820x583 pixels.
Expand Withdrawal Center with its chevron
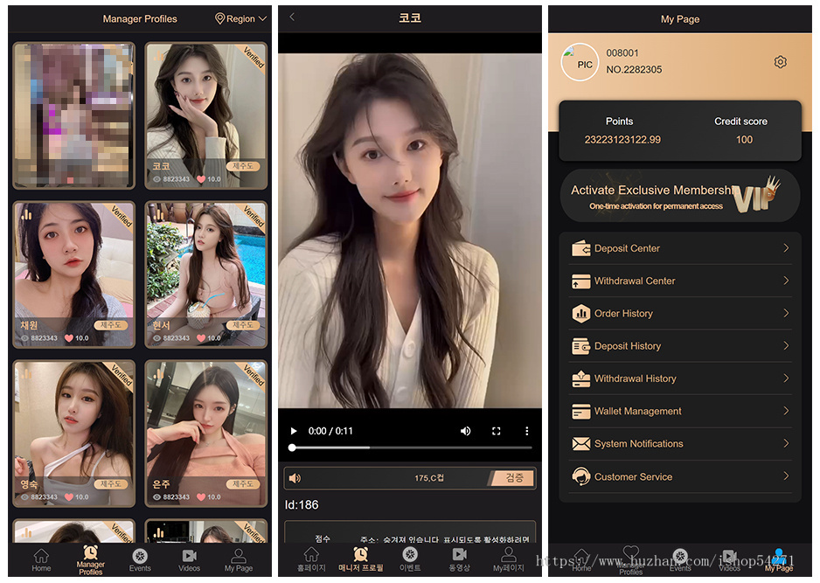coord(786,281)
